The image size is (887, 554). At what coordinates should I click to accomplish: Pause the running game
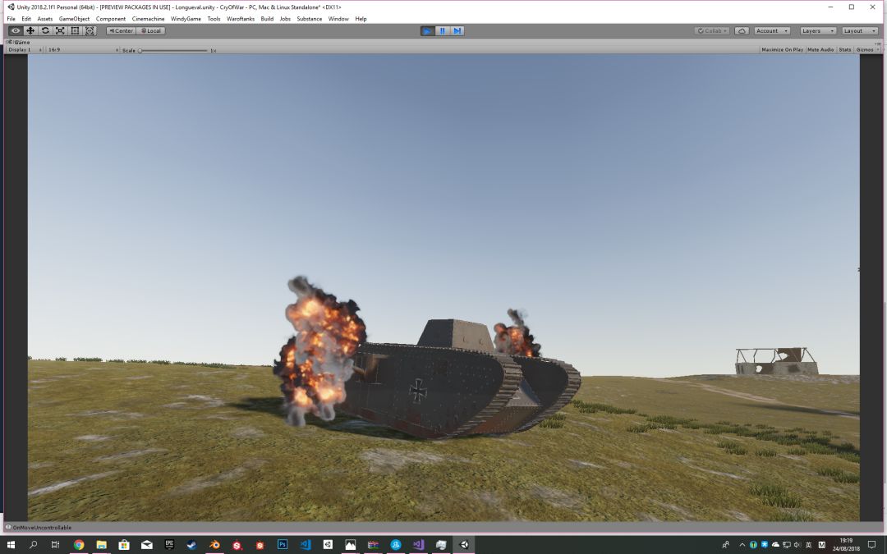pyautogui.click(x=443, y=31)
